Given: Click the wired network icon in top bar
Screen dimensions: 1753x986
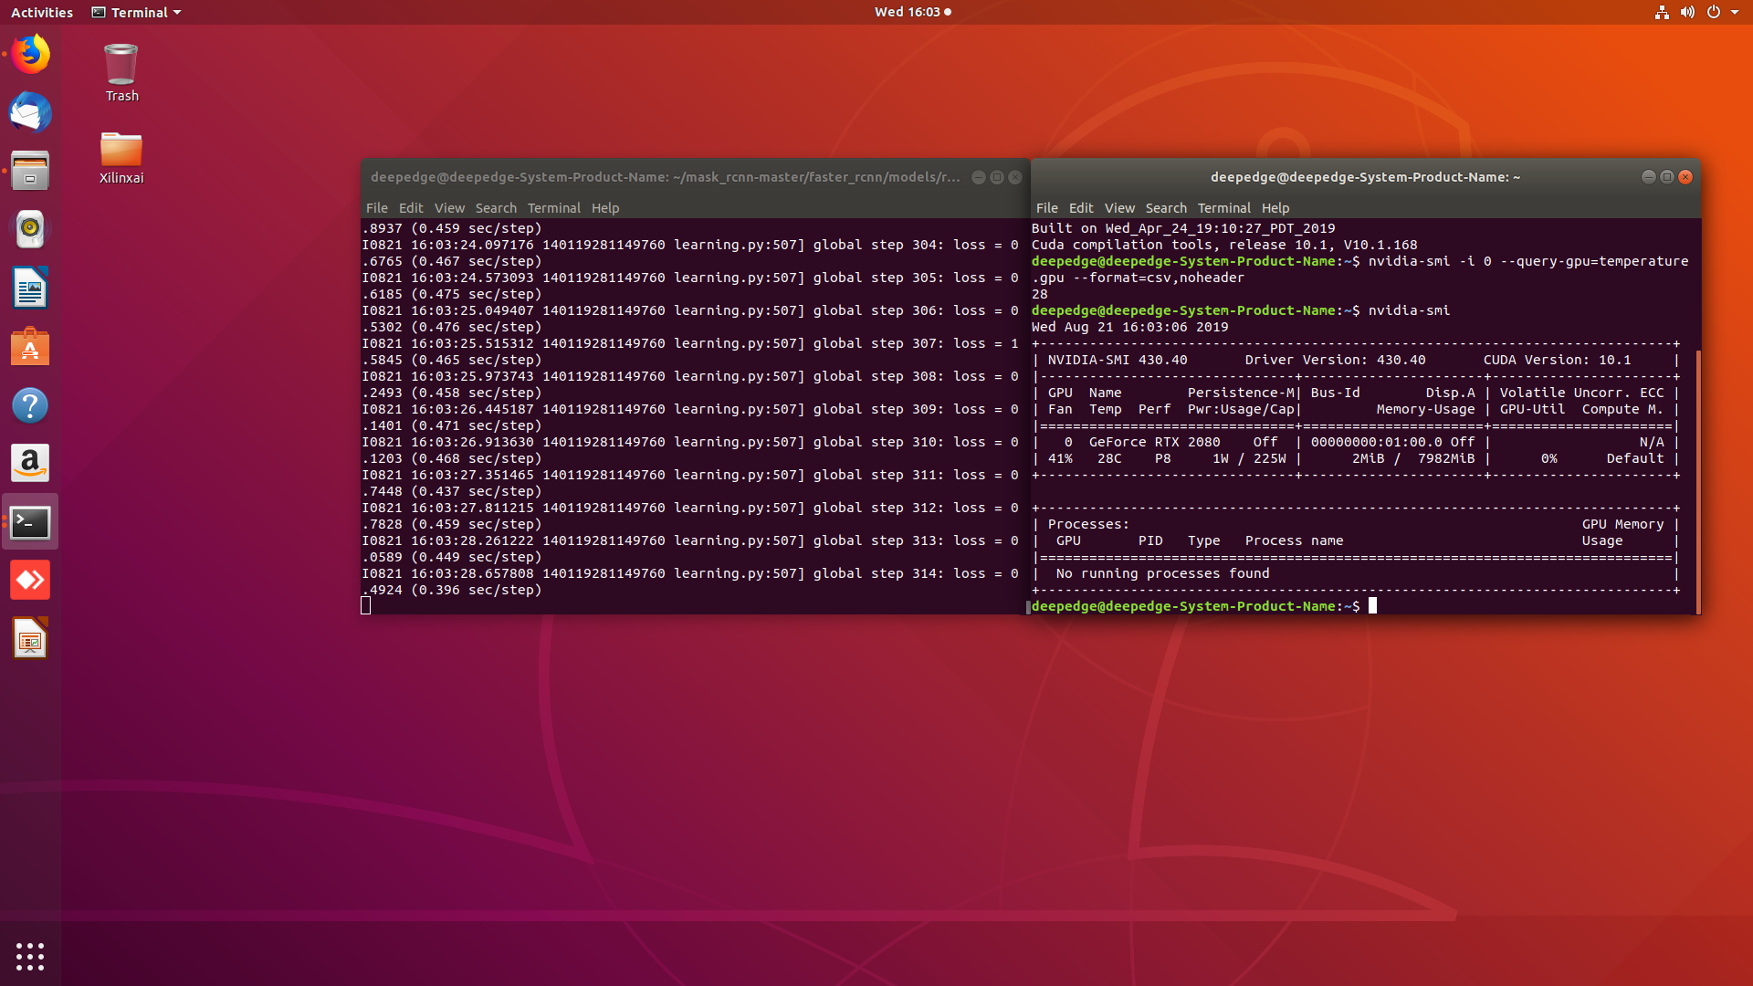Looking at the screenshot, I should (x=1662, y=12).
